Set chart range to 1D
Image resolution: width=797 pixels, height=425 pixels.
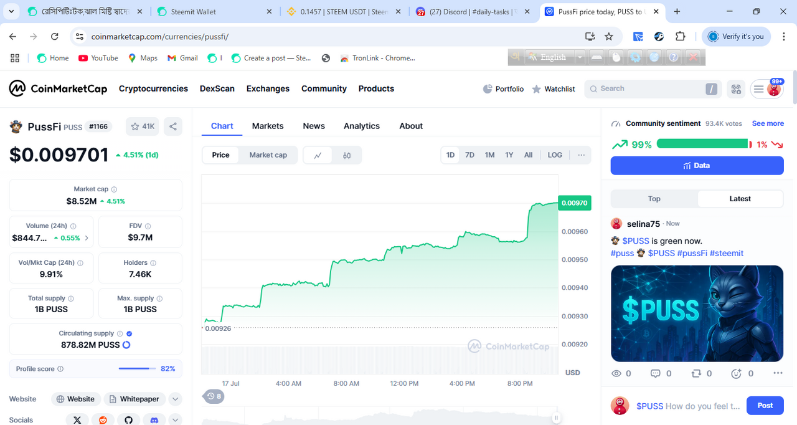(x=450, y=155)
